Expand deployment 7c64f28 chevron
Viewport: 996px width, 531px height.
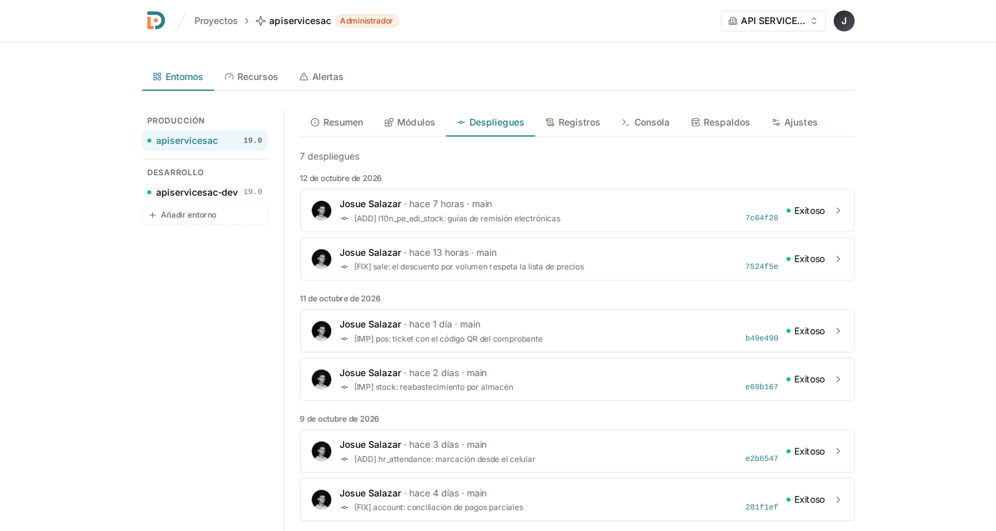(x=838, y=211)
